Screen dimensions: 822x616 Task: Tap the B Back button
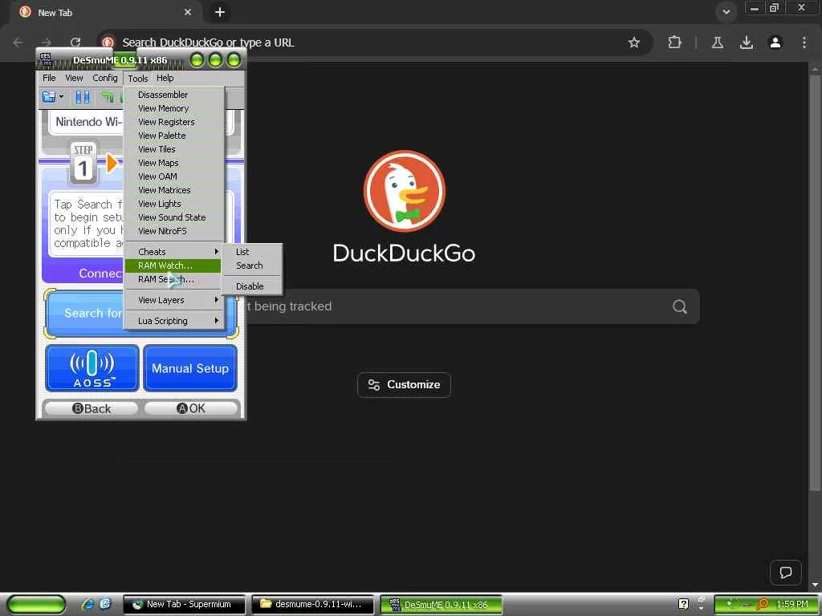[91, 408]
